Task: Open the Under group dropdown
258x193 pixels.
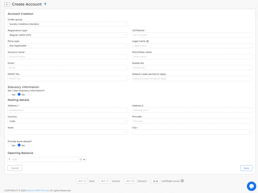Action: (68, 24)
